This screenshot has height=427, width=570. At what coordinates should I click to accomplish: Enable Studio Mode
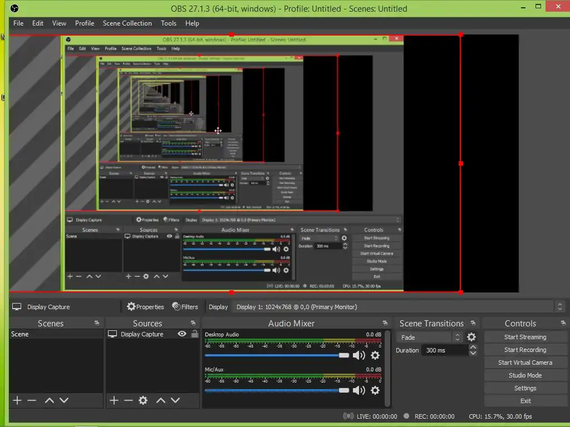tap(525, 375)
